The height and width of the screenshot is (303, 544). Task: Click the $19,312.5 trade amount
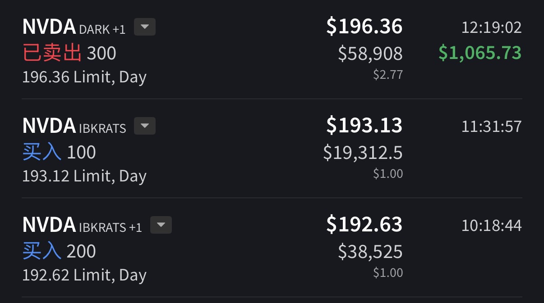click(x=363, y=153)
